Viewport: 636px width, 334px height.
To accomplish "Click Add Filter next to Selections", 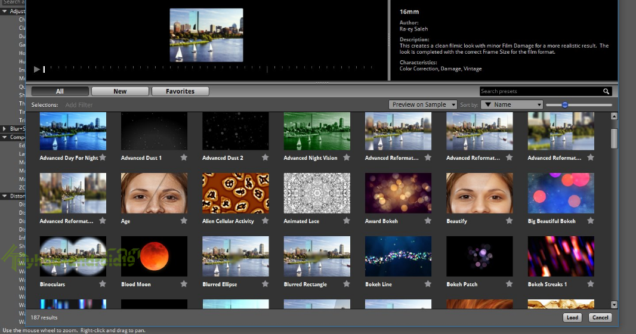I will pyautogui.click(x=79, y=105).
